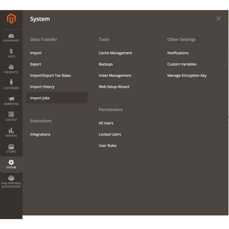Open Integrations under Extensions
Viewport: 229px width, 229px height.
tap(40, 134)
